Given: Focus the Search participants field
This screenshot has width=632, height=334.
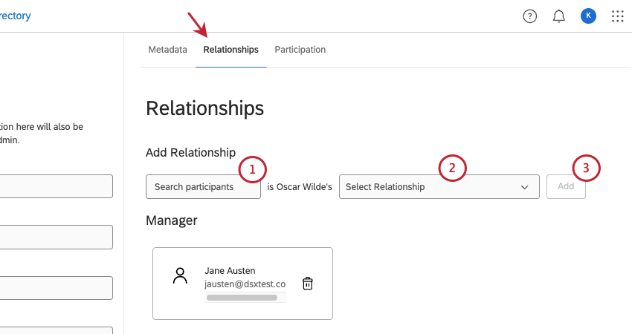Looking at the screenshot, I should tap(202, 187).
